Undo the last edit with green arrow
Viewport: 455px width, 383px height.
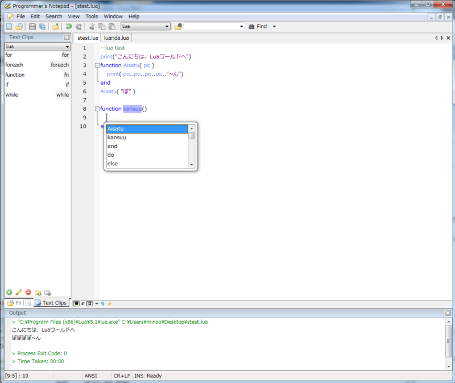tap(69, 27)
